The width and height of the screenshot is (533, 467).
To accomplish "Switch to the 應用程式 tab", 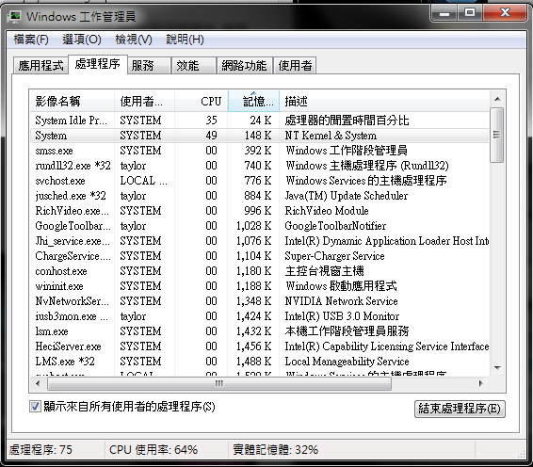I will click(40, 65).
